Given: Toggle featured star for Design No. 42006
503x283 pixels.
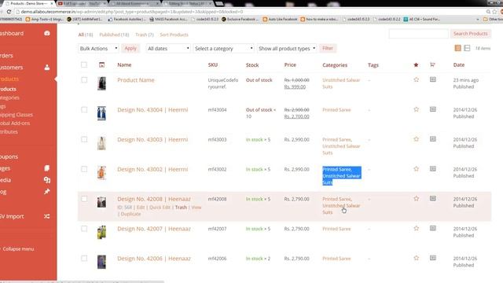Looking at the screenshot, I should click(x=416, y=258).
